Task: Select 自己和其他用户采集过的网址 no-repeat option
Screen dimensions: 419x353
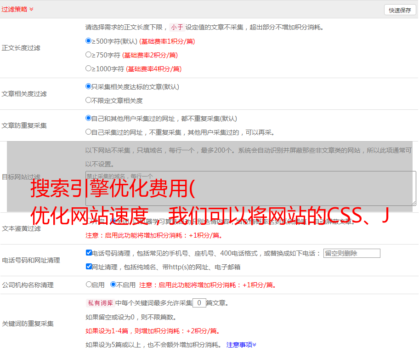Action: (89, 118)
